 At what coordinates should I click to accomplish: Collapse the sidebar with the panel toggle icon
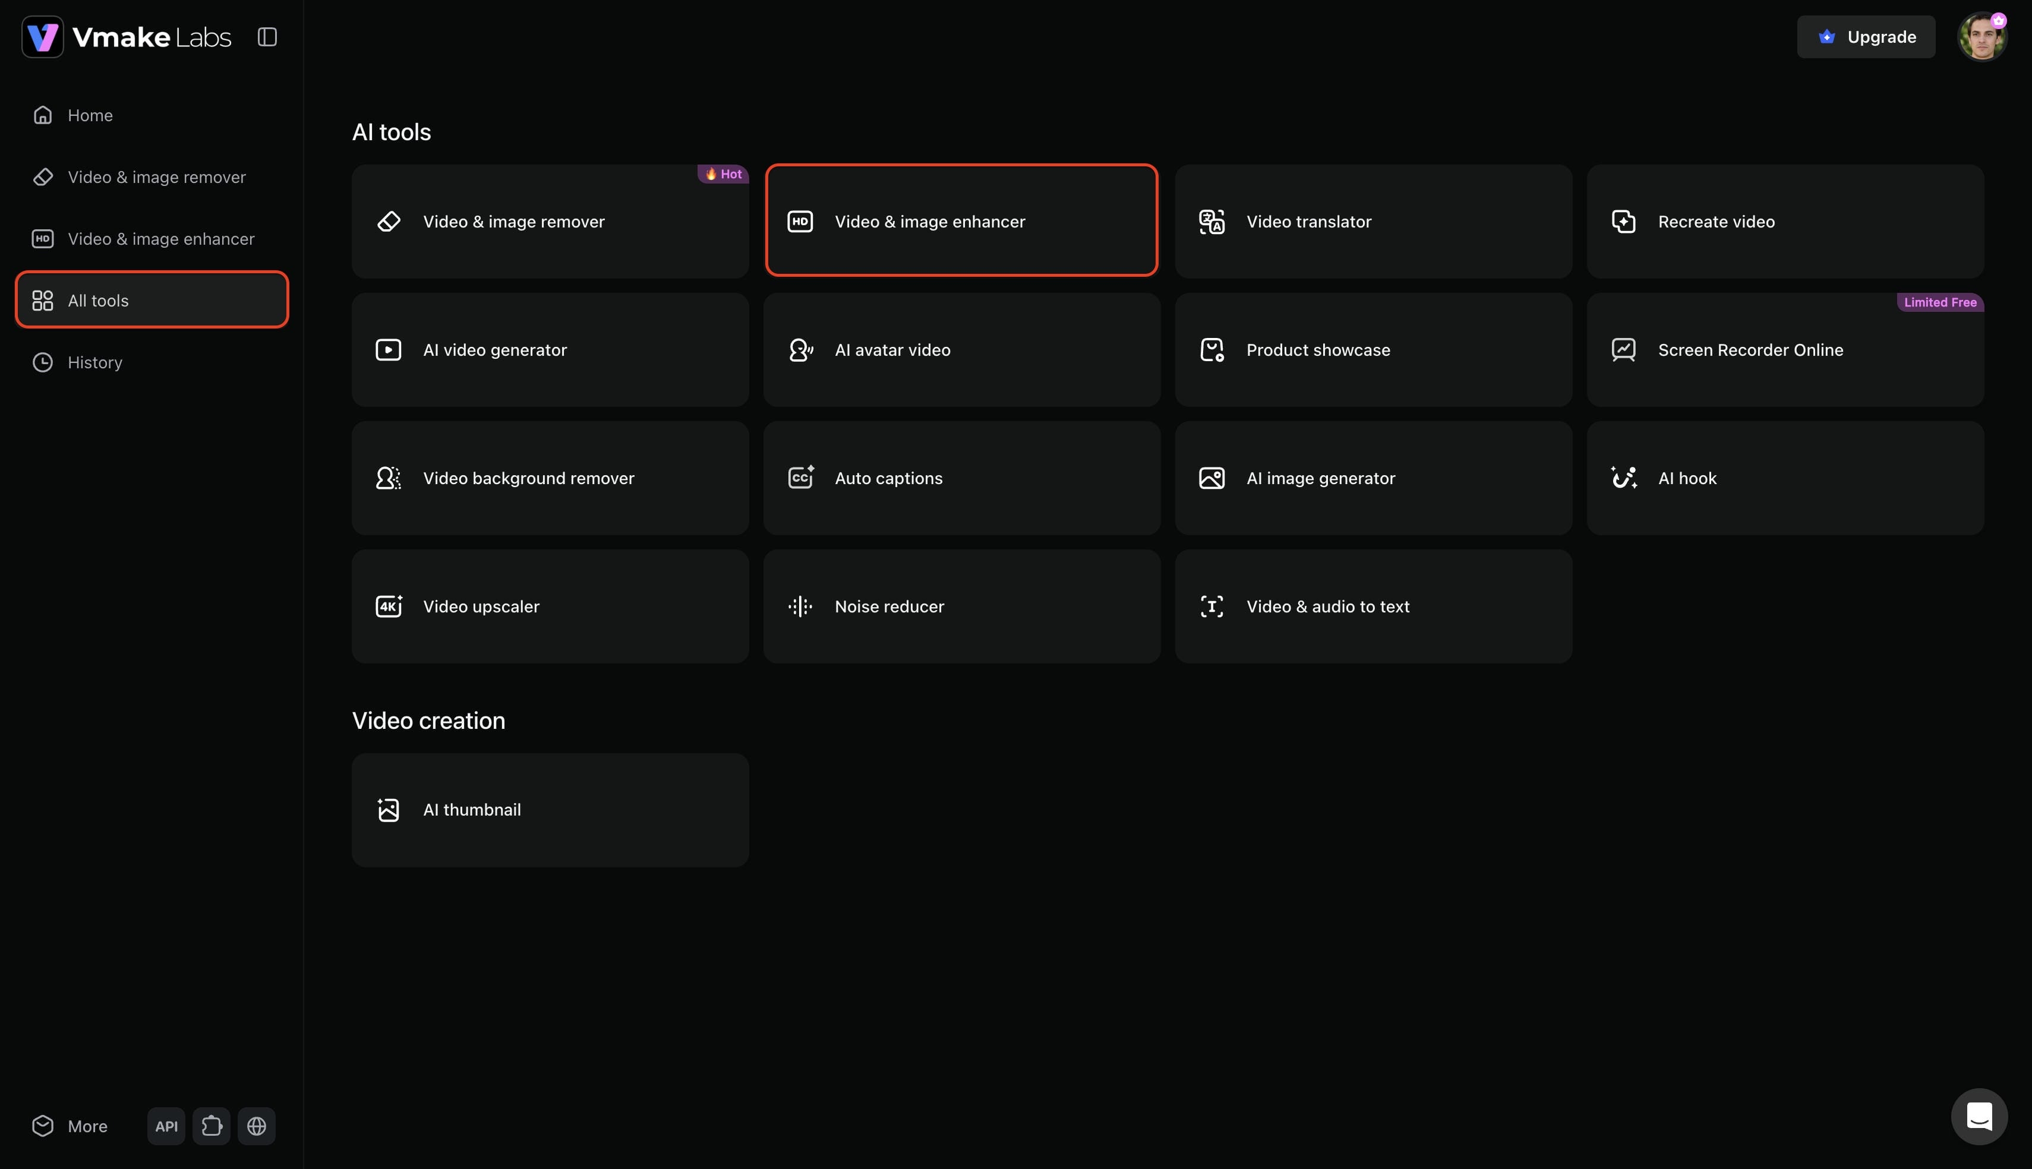tap(267, 37)
